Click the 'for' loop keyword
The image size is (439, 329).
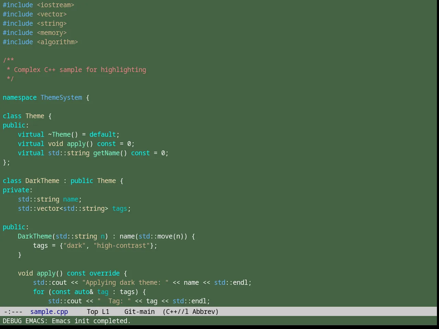tap(39, 292)
